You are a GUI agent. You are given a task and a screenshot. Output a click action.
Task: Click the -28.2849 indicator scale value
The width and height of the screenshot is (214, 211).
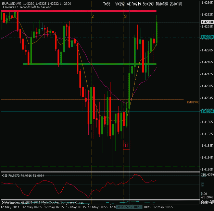pos(207,197)
